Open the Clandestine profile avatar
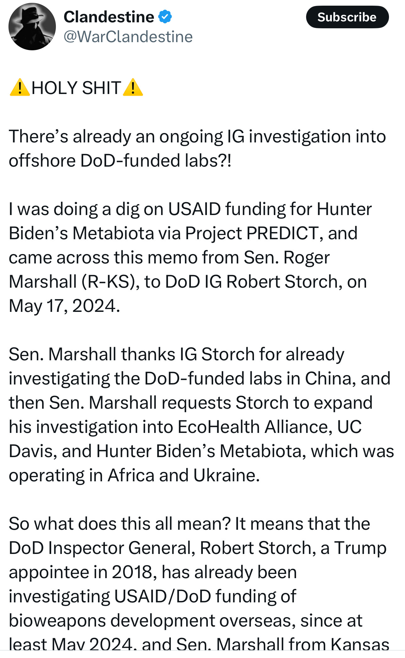Viewport: 405px width, 658px height. [32, 27]
